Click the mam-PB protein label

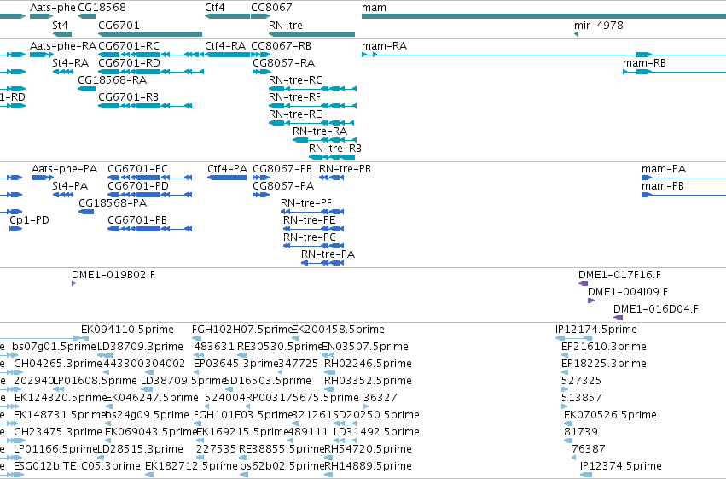pos(663,186)
